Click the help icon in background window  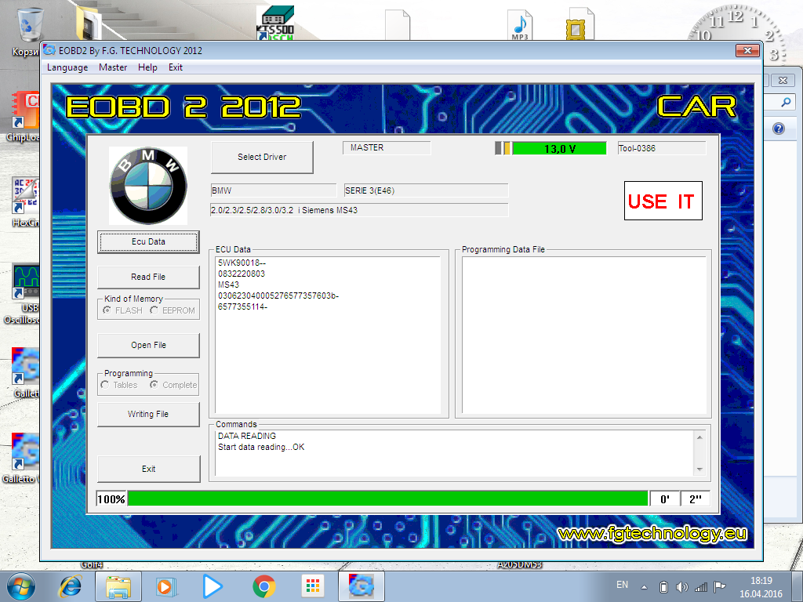(779, 129)
